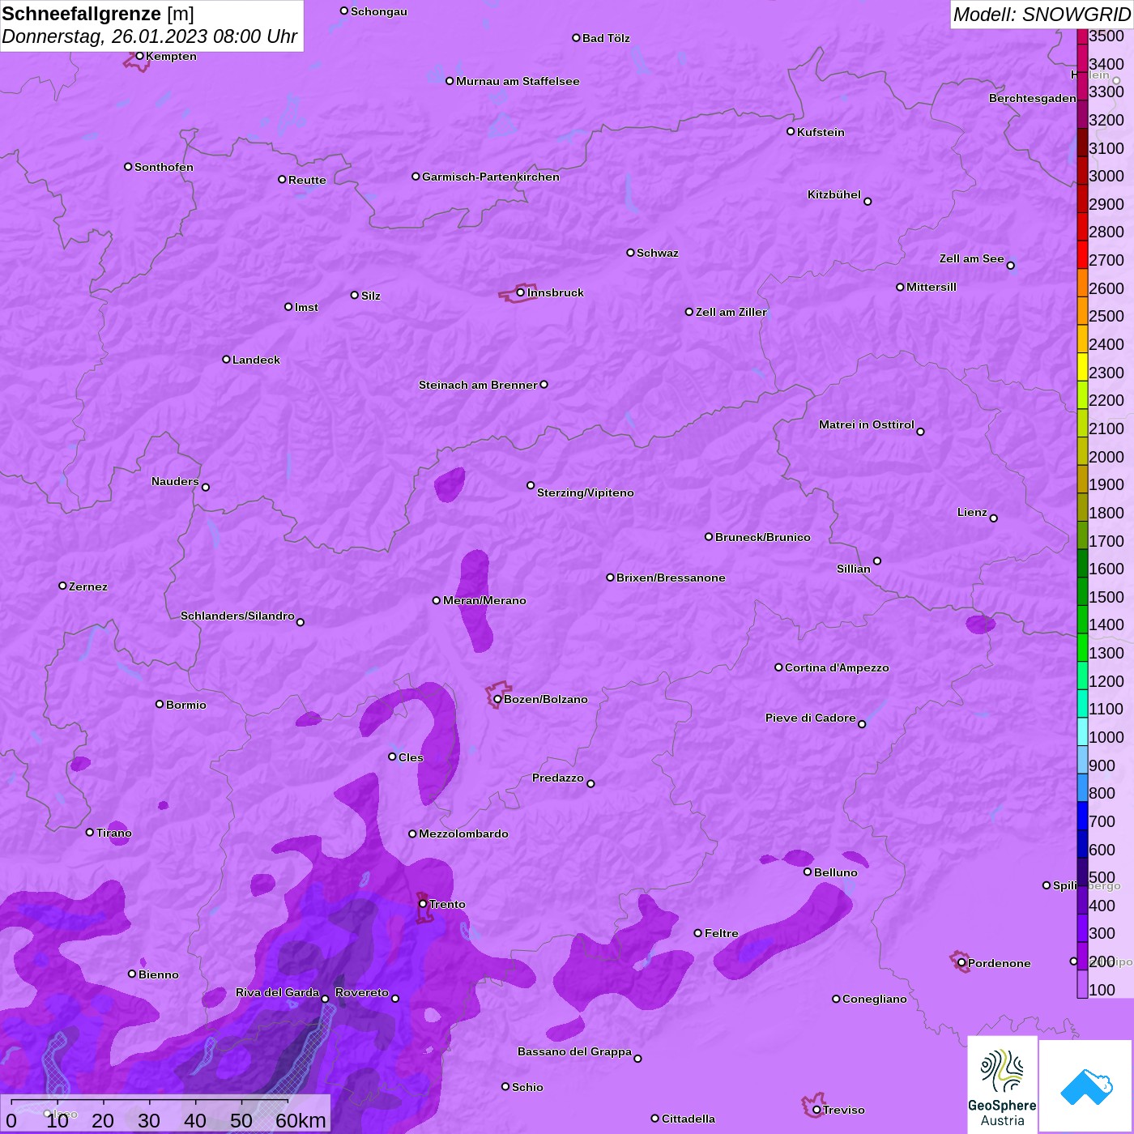Viewport: 1134px width, 1134px height.
Task: Click the Schneefallgrenze [m] title
Action: [x=98, y=14]
